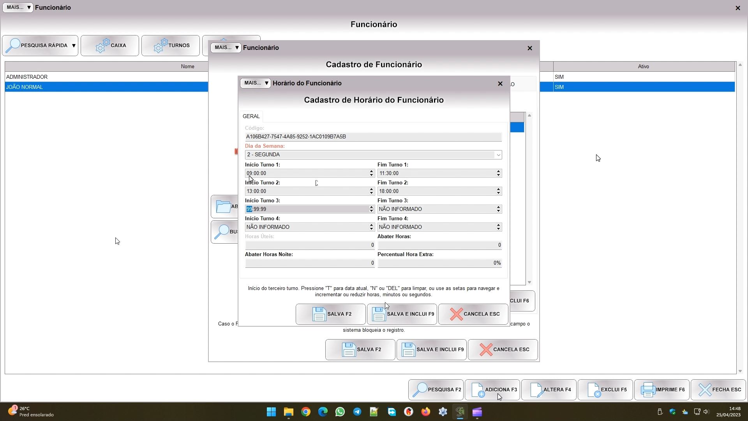This screenshot has width=748, height=421.
Task: Click the Imprime F6 printer icon
Action: pyautogui.click(x=648, y=390)
